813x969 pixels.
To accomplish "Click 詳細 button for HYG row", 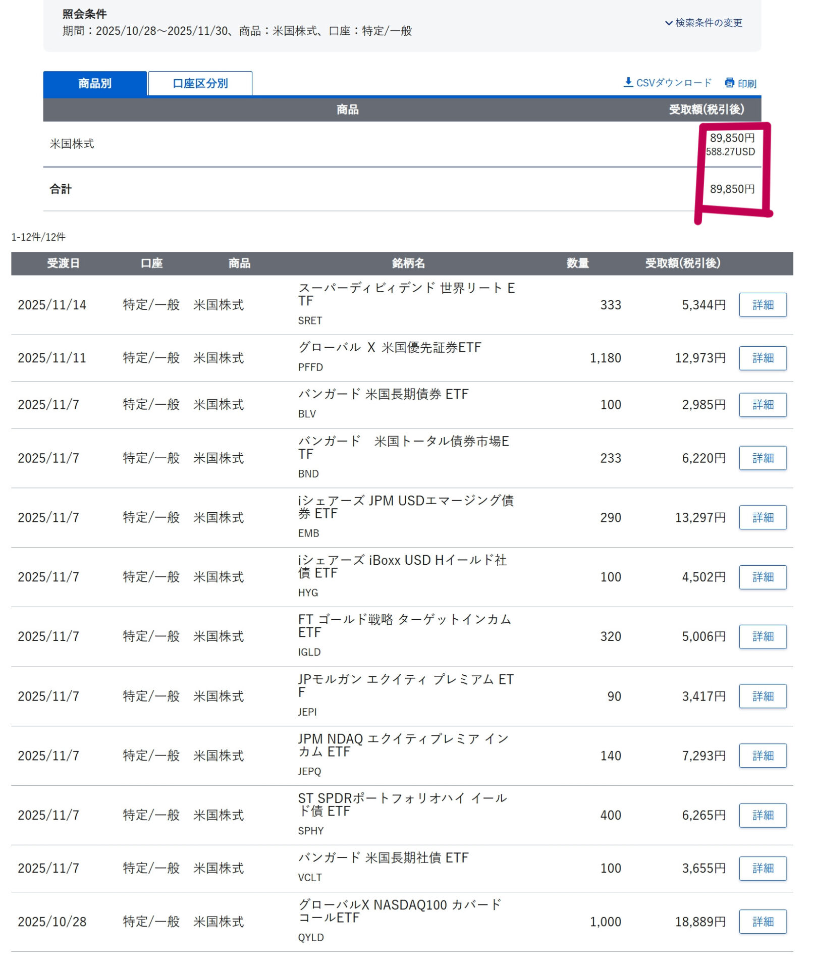I will point(762,577).
